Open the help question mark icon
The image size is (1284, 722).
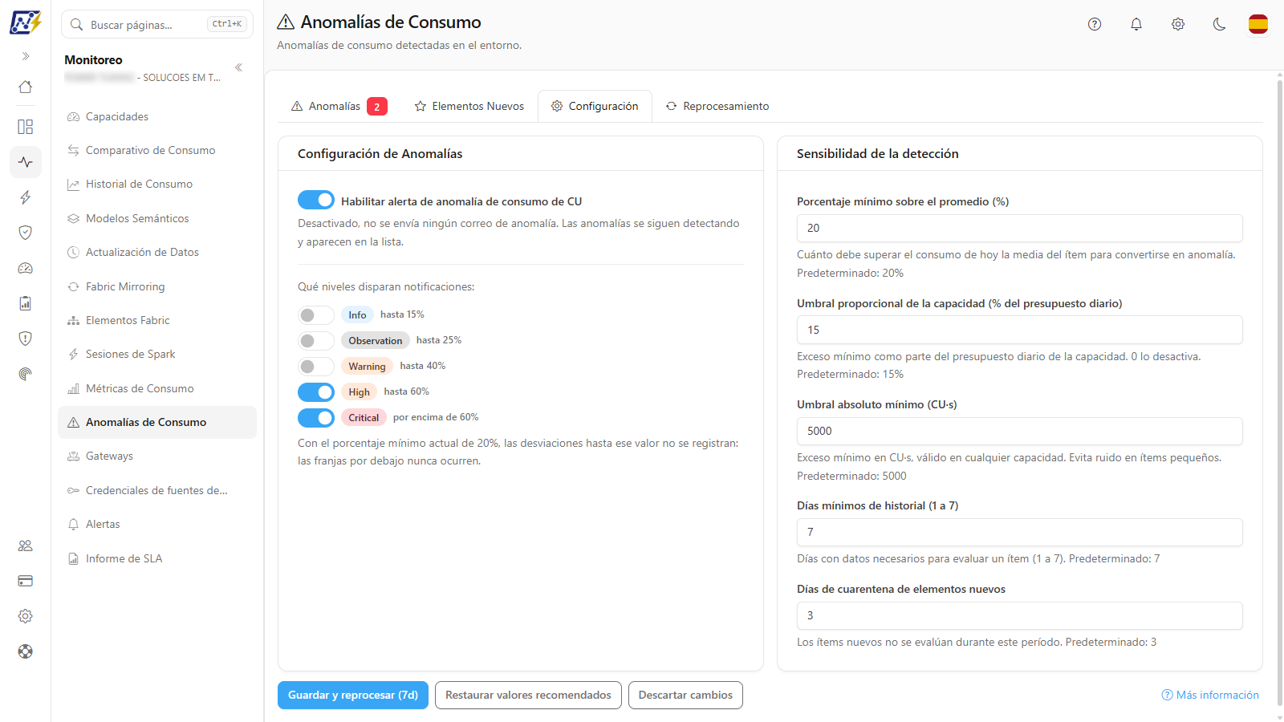(x=1095, y=24)
